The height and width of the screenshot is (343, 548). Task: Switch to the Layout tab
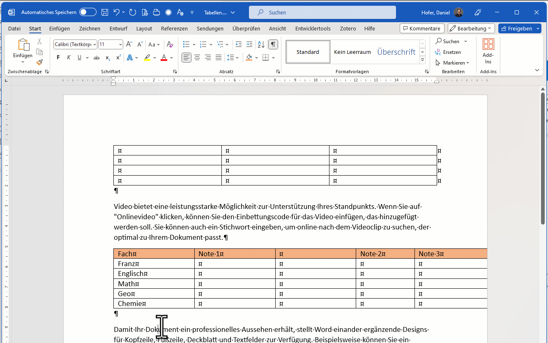point(144,28)
